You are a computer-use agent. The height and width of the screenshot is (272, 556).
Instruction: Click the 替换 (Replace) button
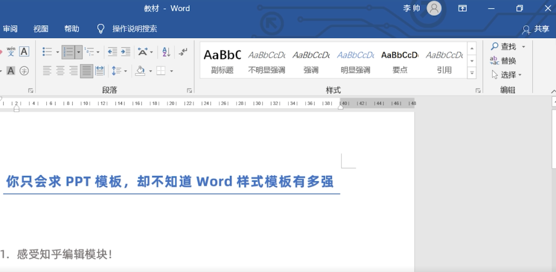(x=503, y=61)
